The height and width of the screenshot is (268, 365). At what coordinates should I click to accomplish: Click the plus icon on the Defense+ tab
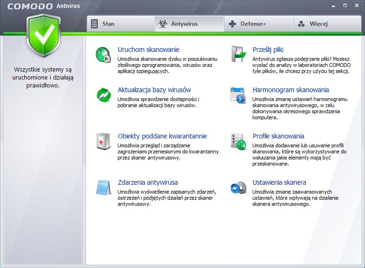(232, 24)
